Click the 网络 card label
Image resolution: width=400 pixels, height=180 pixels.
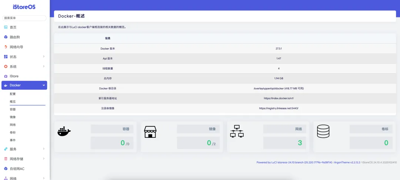[299, 129]
